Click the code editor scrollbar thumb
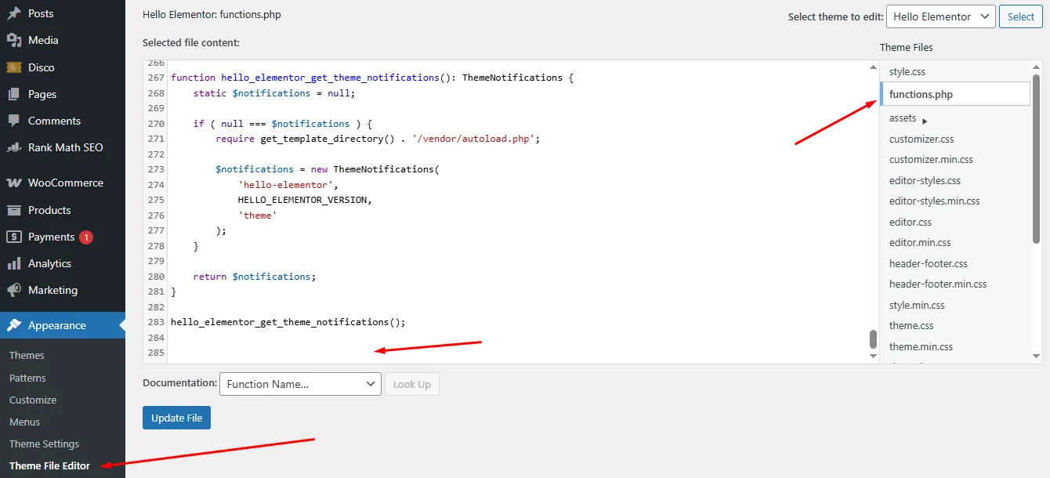This screenshot has width=1050, height=478. (x=873, y=339)
